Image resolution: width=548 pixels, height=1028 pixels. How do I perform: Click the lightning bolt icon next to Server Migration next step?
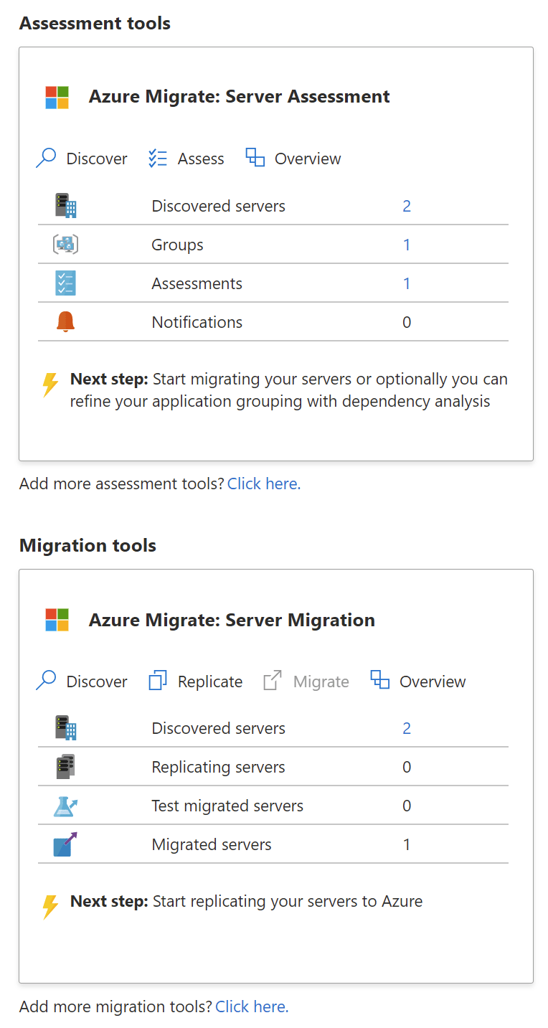(x=49, y=907)
